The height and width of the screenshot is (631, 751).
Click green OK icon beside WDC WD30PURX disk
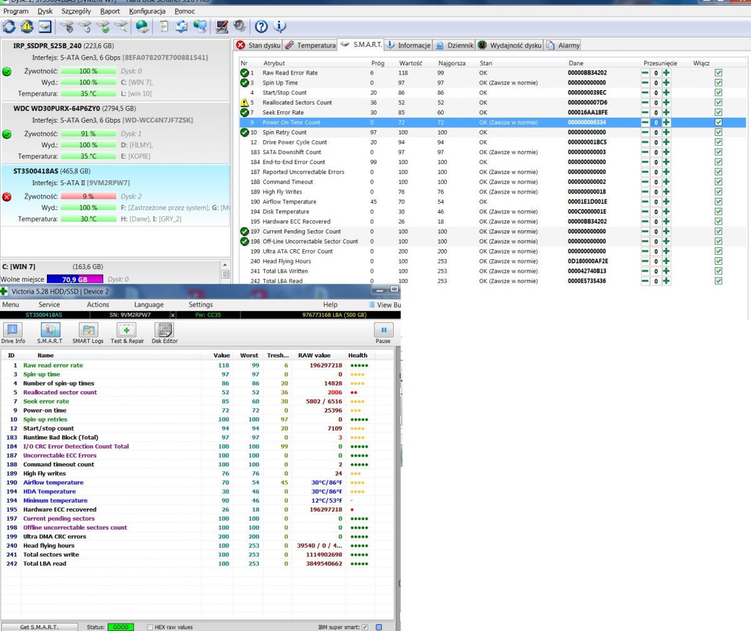click(7, 134)
